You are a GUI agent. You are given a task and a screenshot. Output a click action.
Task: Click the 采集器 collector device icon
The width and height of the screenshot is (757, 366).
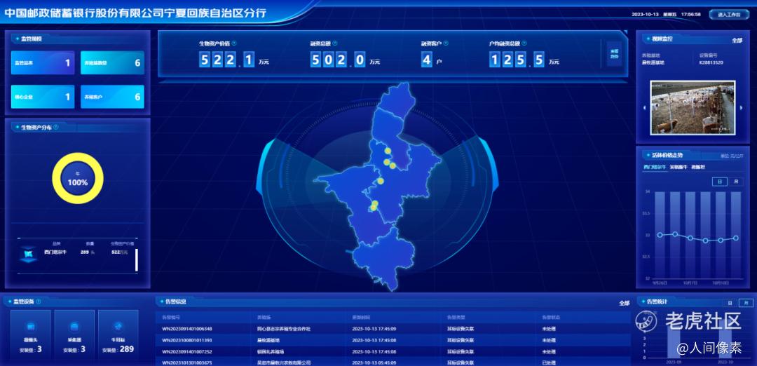click(74, 325)
